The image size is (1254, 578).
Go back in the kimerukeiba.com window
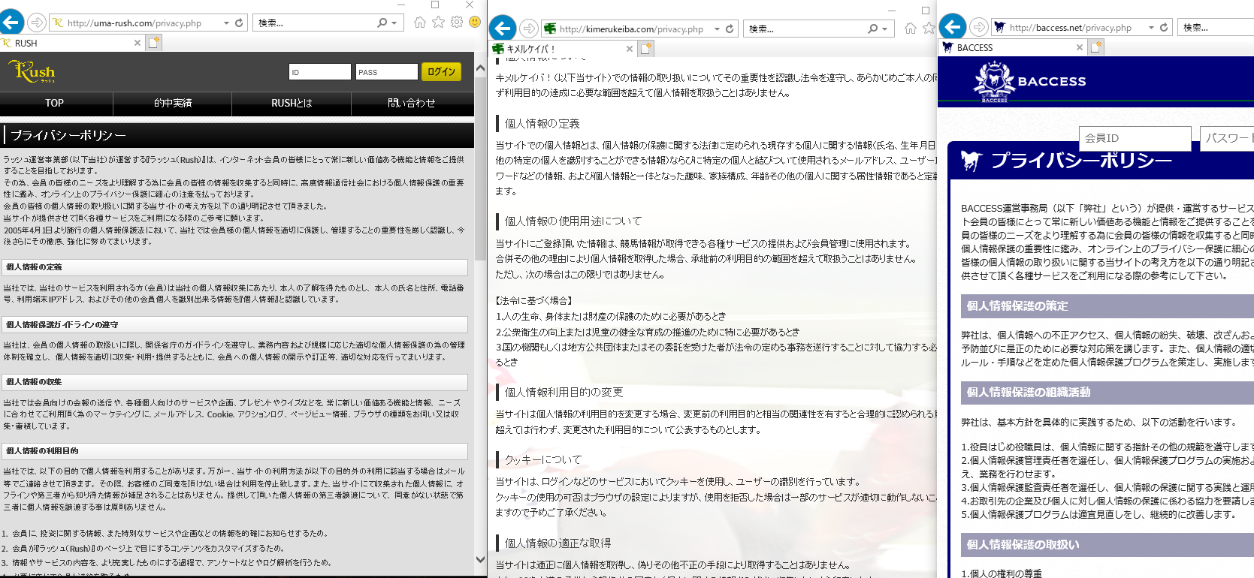[x=503, y=29]
